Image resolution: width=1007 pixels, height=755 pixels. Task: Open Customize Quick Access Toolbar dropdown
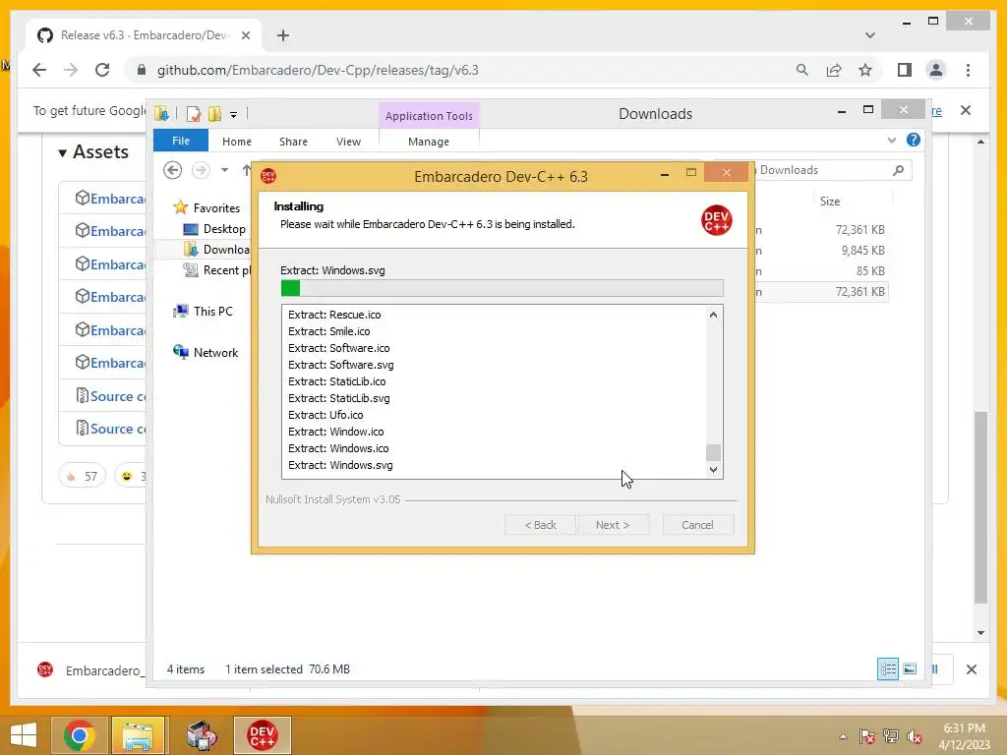234,115
